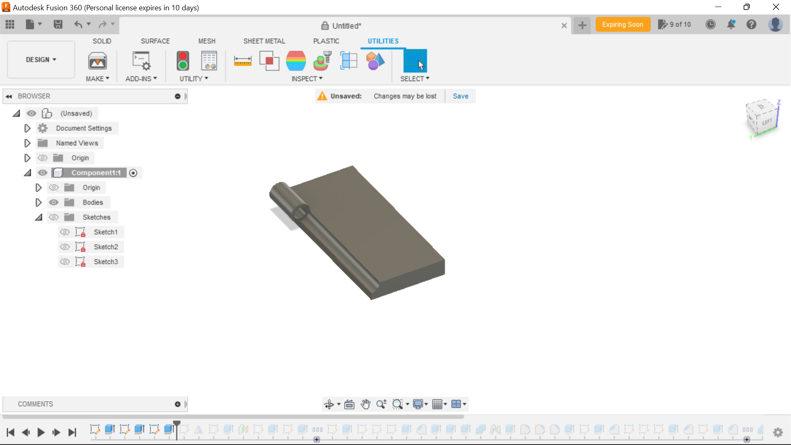Open the Section Analysis tool
This screenshot has height=445, width=791.
pyautogui.click(x=348, y=60)
